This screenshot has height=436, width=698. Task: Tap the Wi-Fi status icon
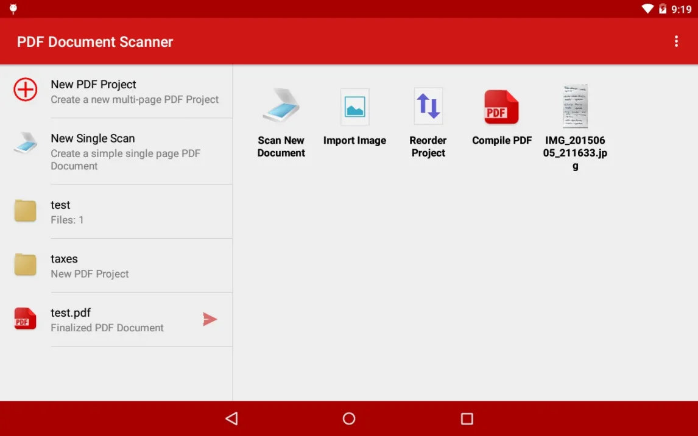(647, 9)
